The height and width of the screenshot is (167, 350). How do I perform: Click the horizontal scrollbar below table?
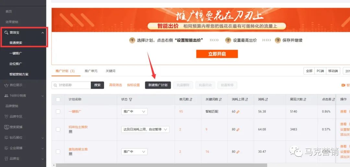pyautogui.click(x=161, y=165)
